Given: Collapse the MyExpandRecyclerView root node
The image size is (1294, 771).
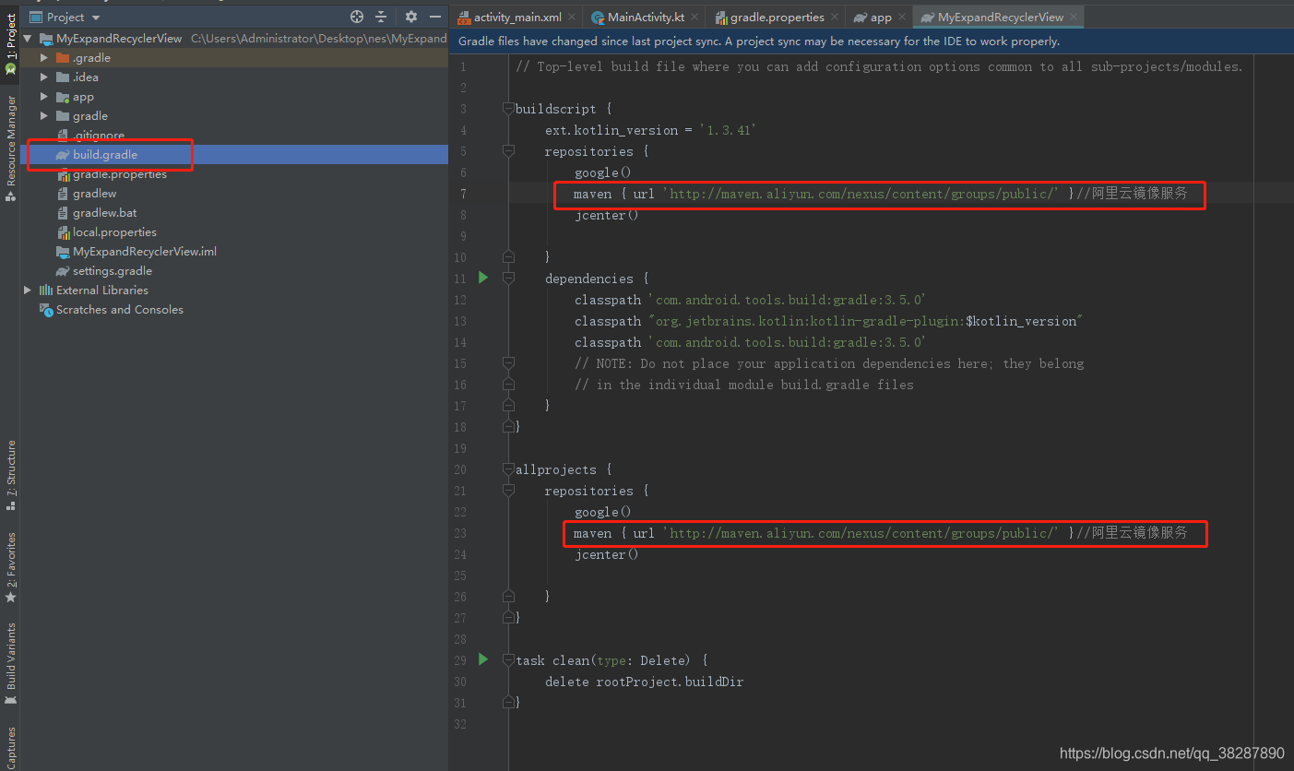Looking at the screenshot, I should pos(28,39).
